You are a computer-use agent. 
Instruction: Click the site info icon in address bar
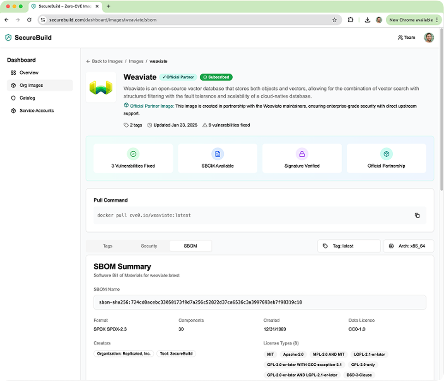pos(43,20)
